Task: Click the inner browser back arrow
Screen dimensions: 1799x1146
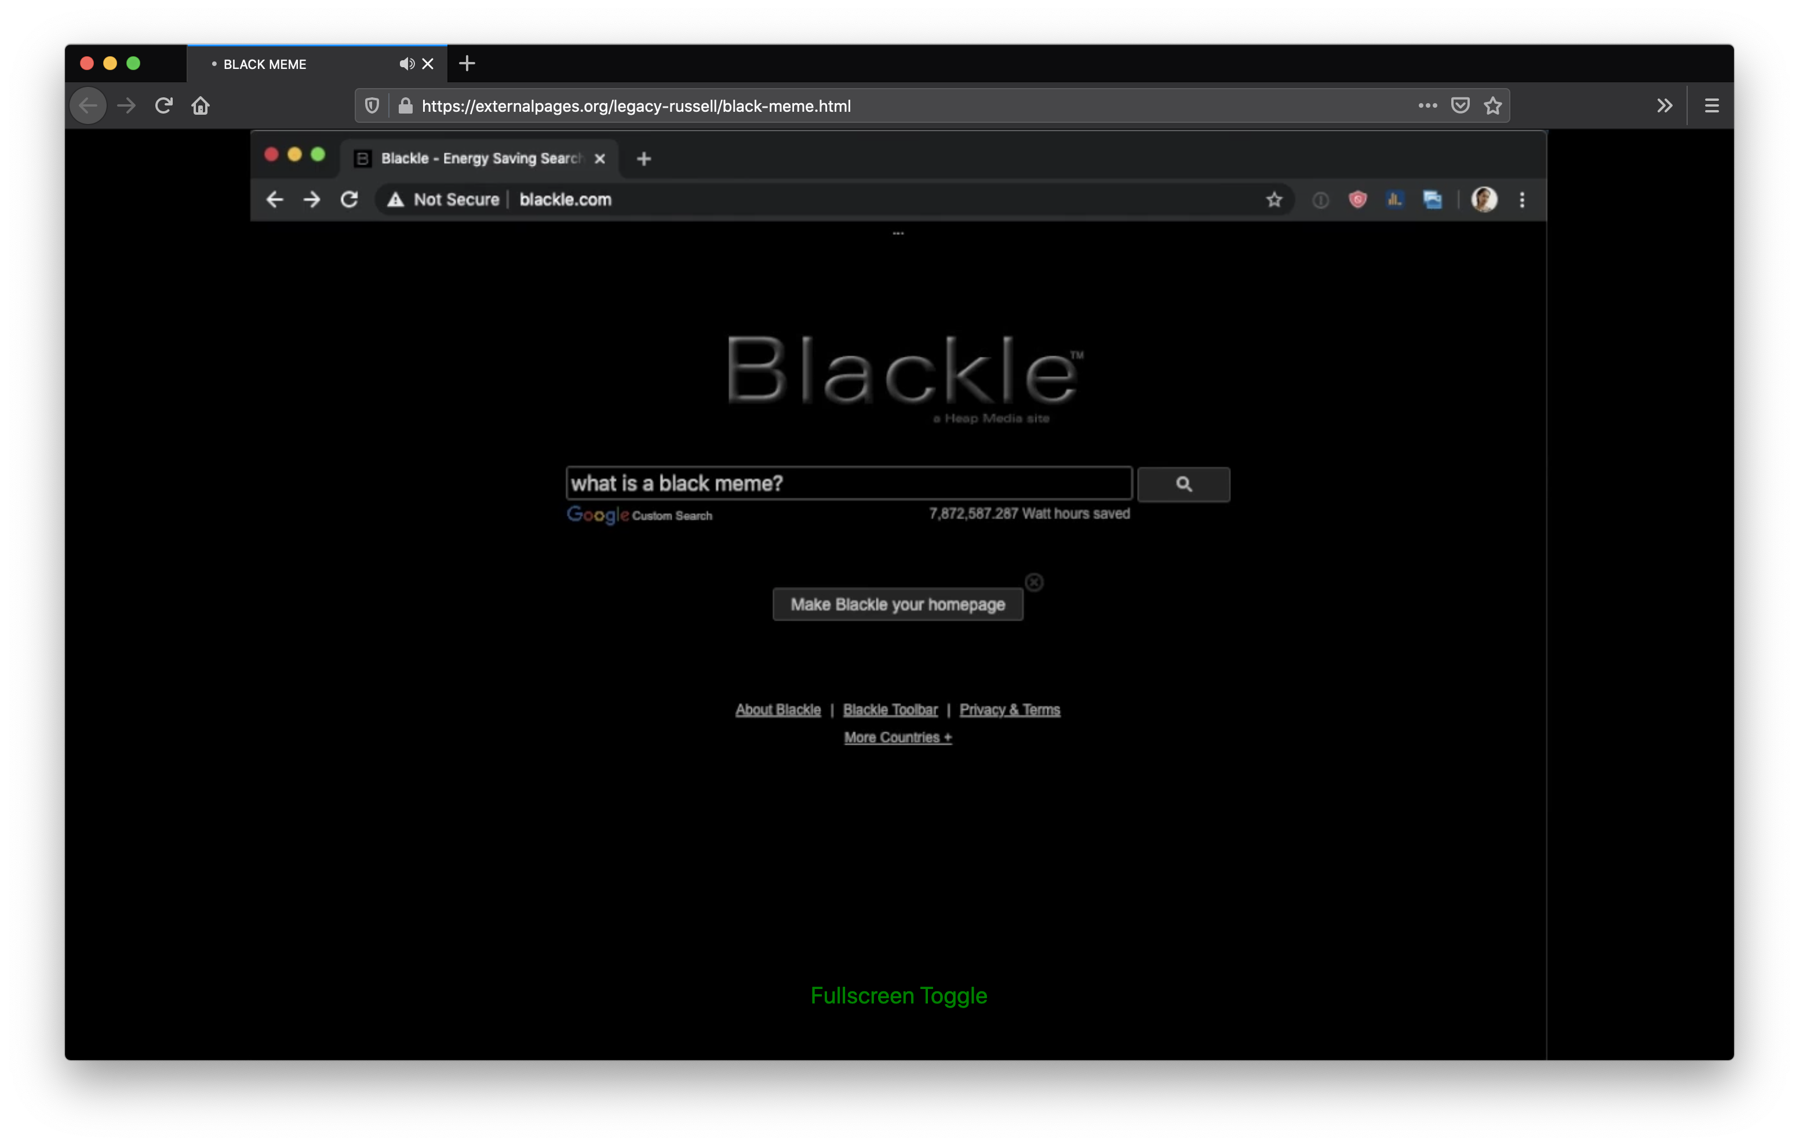Action: pyautogui.click(x=274, y=199)
